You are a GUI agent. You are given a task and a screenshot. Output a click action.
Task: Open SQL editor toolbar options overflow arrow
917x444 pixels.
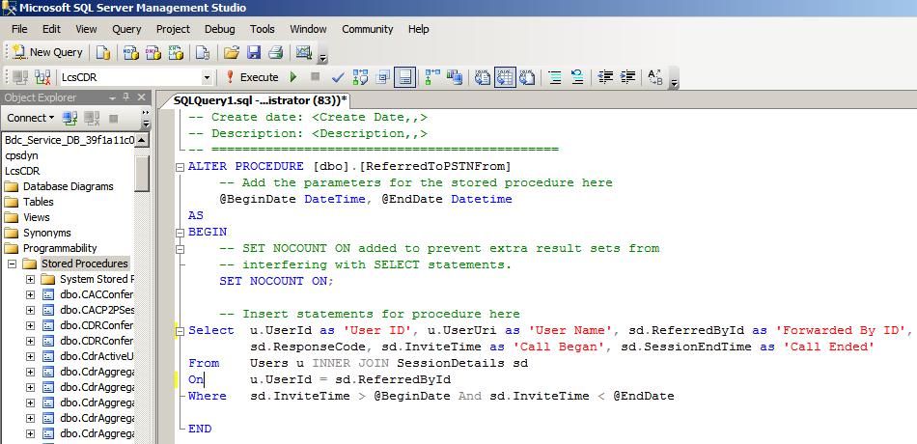(x=674, y=82)
